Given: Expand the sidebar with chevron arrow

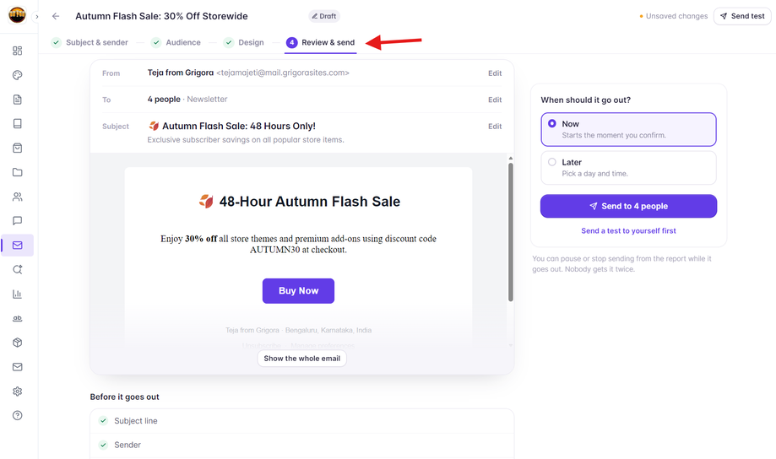Looking at the screenshot, I should click(x=36, y=17).
